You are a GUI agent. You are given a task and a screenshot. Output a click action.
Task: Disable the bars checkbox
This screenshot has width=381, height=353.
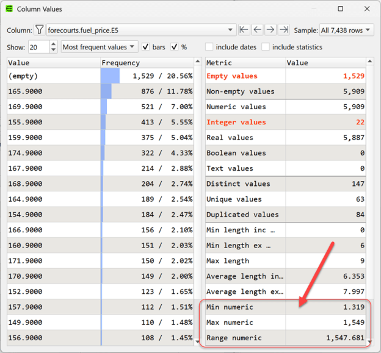(145, 47)
